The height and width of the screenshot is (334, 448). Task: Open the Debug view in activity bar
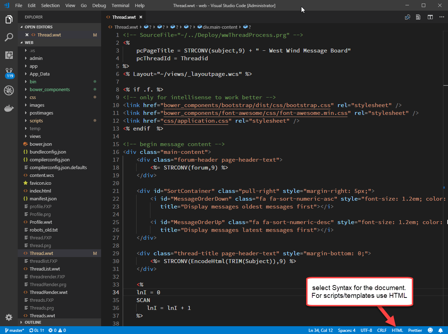coord(9,90)
